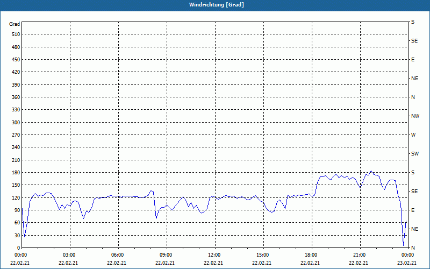This screenshot has height=269, width=430.
Task: Click the E compass label level with 90
Action: tap(413, 210)
